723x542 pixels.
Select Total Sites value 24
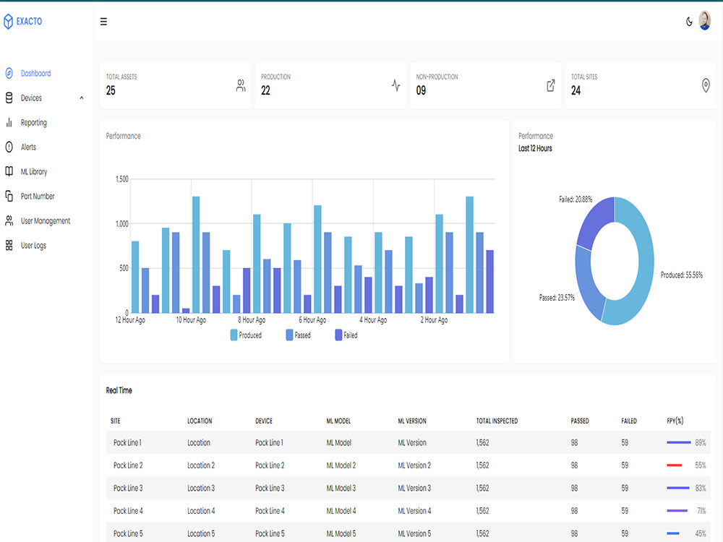pyautogui.click(x=576, y=90)
